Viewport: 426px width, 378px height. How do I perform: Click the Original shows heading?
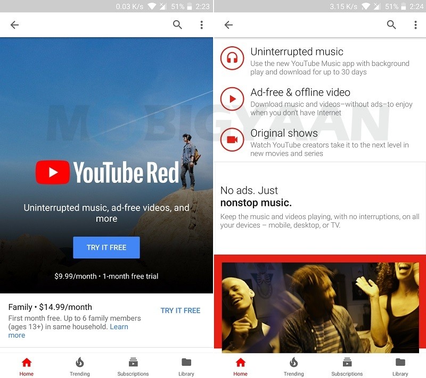(x=284, y=133)
